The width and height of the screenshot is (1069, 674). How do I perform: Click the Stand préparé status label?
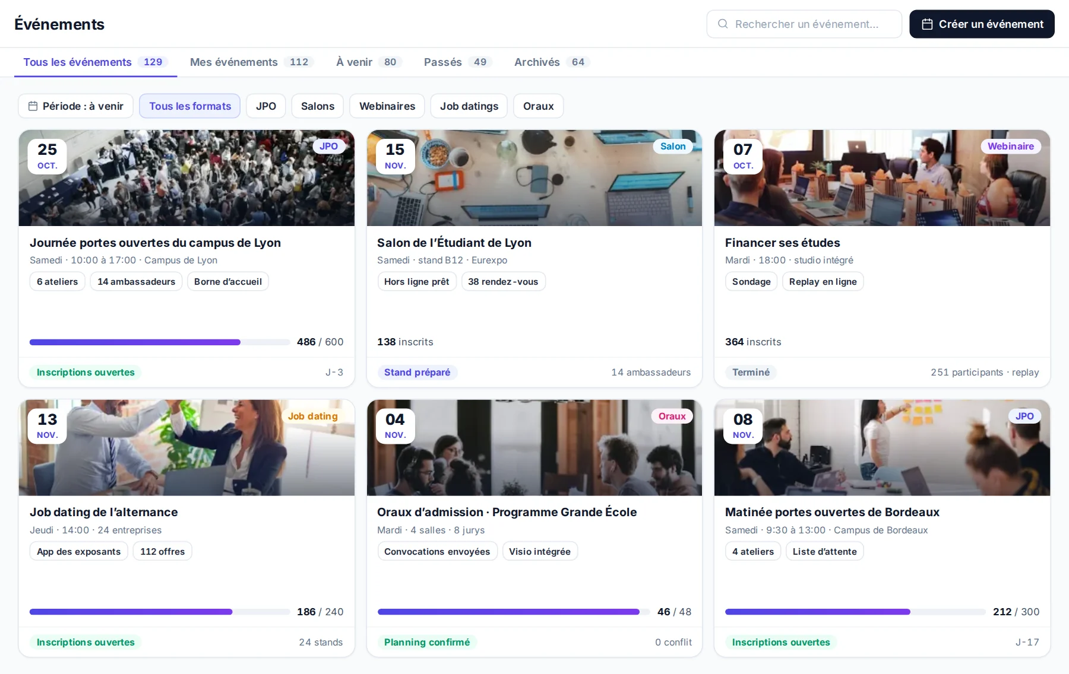[x=417, y=373]
